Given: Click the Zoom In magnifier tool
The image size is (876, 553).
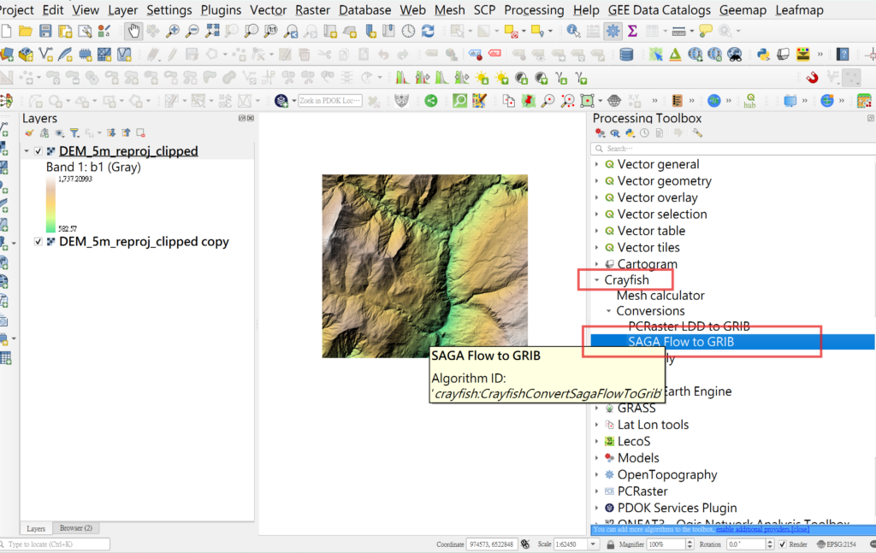Looking at the screenshot, I should coord(173,32).
